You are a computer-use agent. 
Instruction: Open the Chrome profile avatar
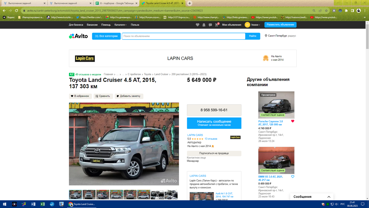[x=359, y=10]
